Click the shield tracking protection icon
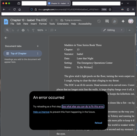The width and height of the screenshot is (137, 136). pos(32,9)
